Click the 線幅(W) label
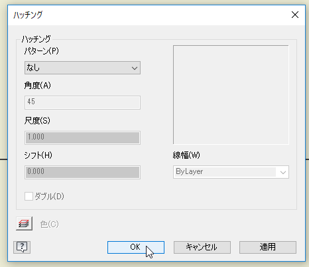Screen dimensions: 309x267 [186, 155]
